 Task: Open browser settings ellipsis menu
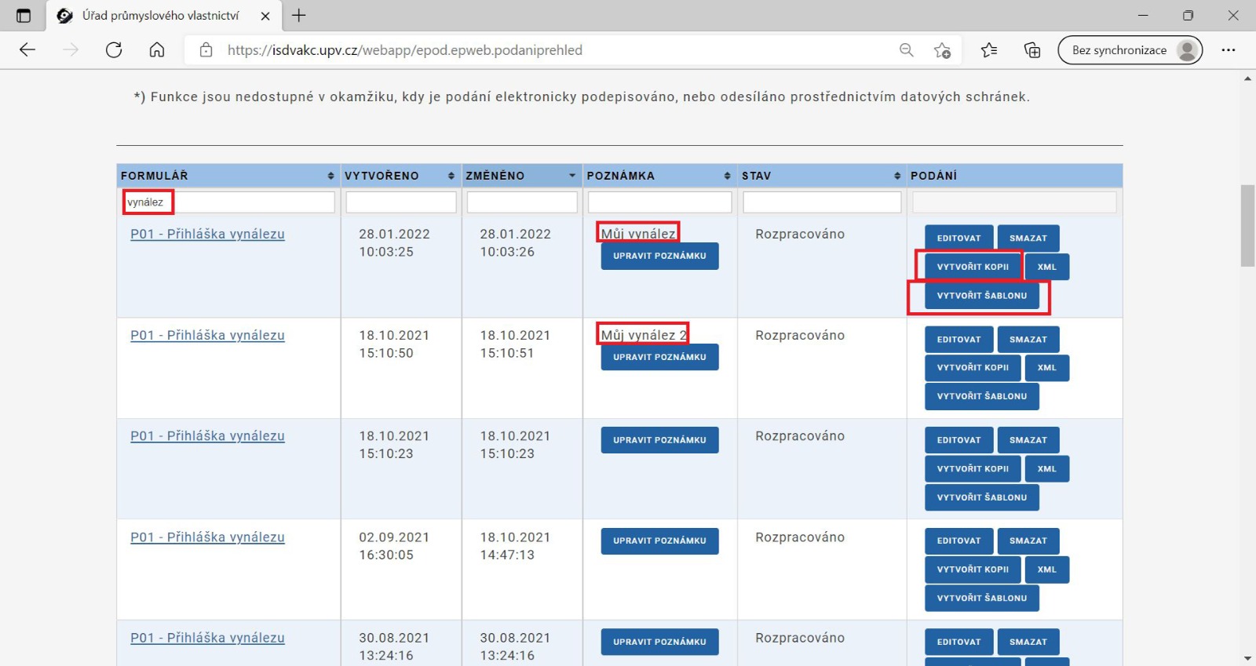pyautogui.click(x=1228, y=50)
